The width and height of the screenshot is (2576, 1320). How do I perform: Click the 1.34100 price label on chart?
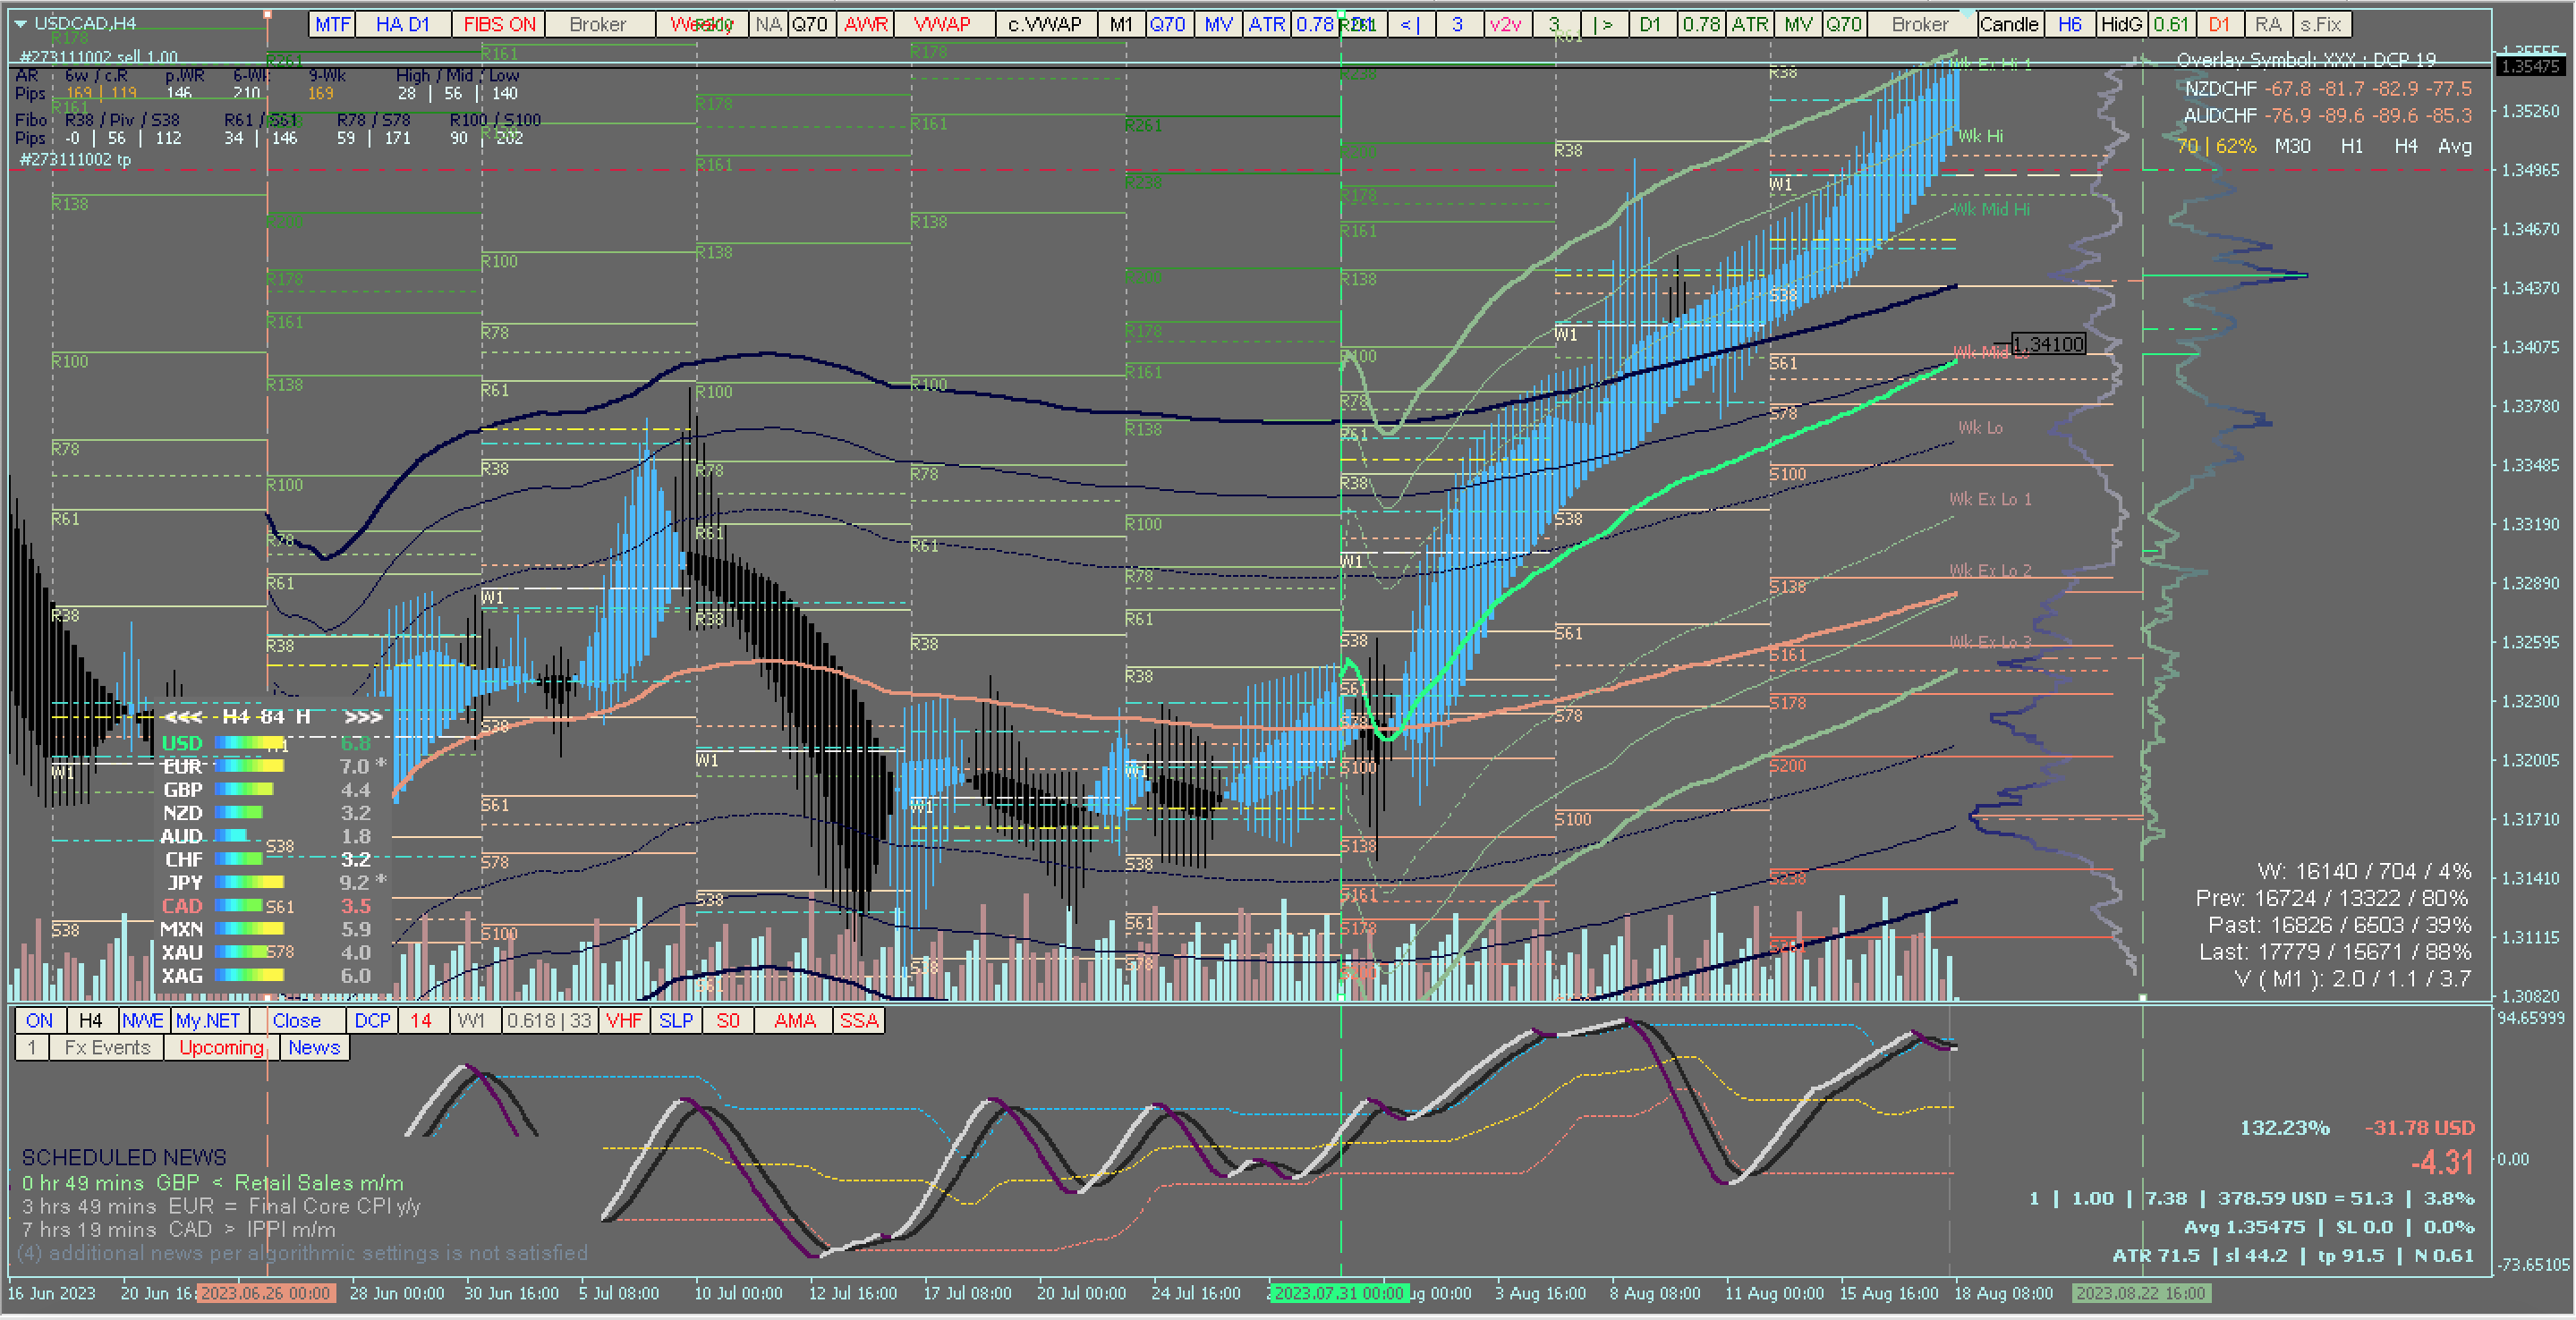coord(2048,344)
